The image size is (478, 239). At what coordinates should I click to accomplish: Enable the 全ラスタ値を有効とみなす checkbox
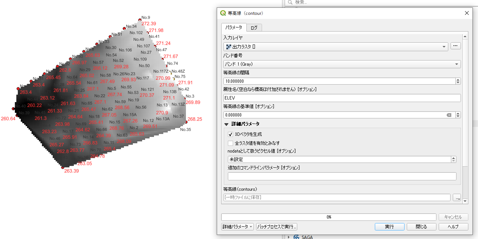pos(230,143)
